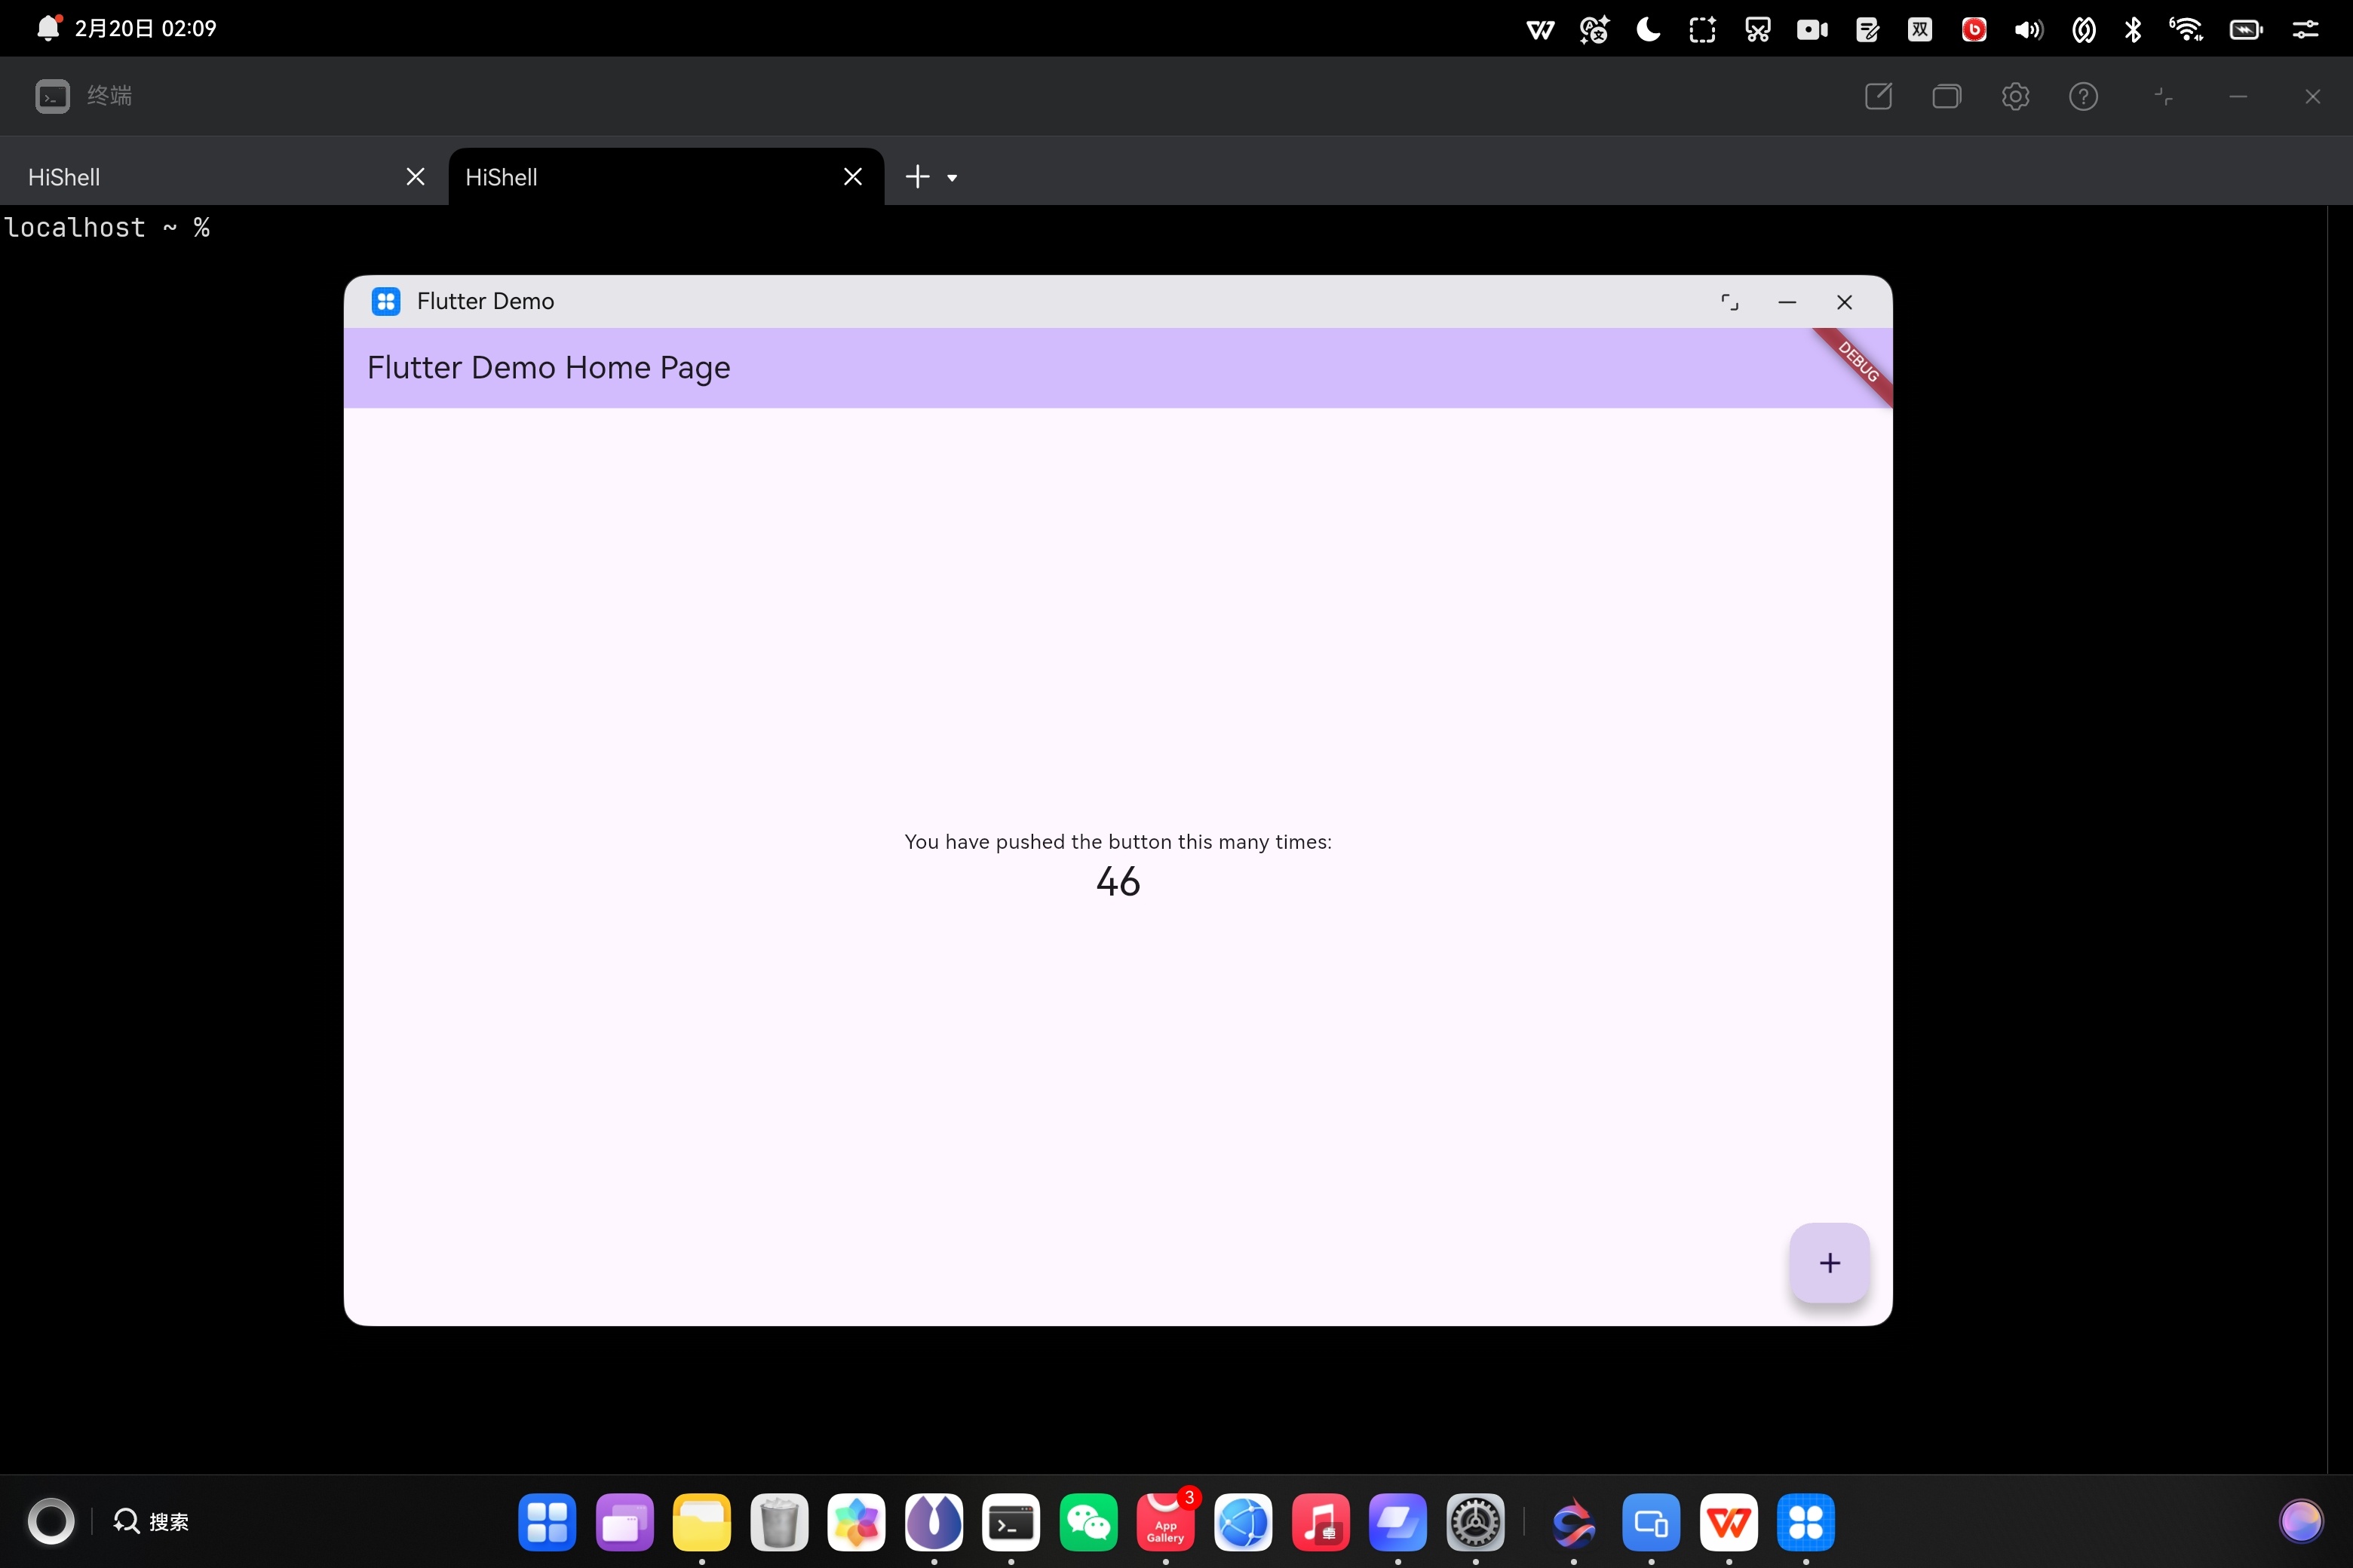The height and width of the screenshot is (1568, 2353).
Task: Expand the control center sliders icon
Action: [x=2305, y=29]
